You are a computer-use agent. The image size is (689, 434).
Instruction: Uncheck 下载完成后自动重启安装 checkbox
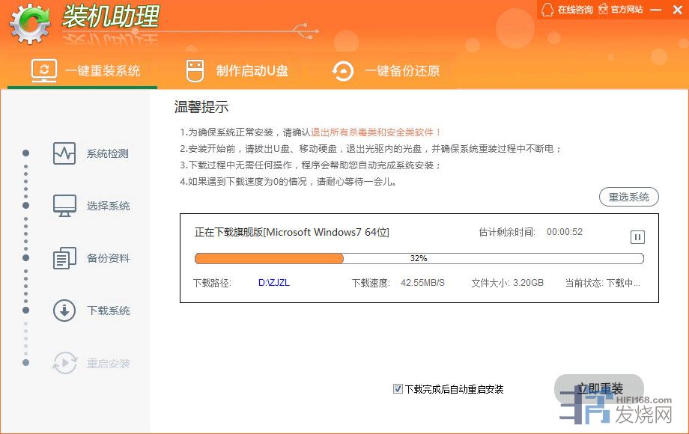(x=398, y=389)
